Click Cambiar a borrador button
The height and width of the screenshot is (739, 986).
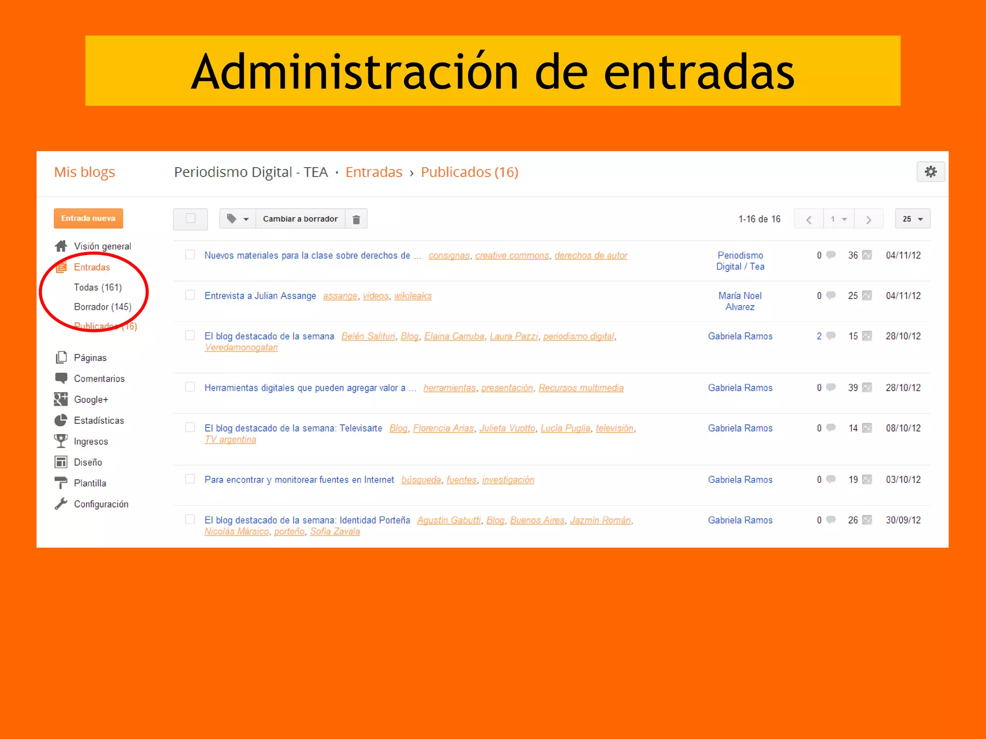click(300, 219)
